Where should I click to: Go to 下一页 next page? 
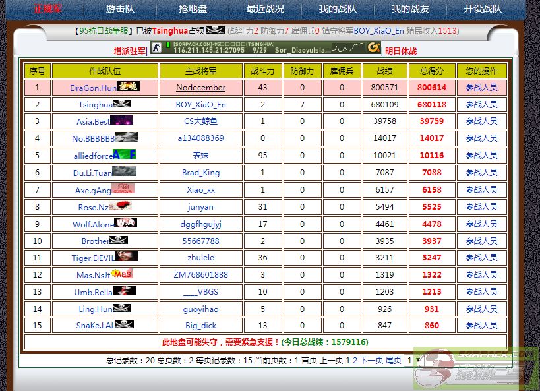[x=371, y=361]
